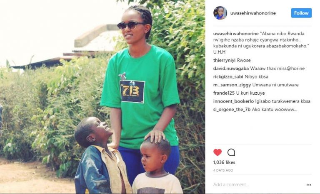The image size is (320, 194).
Task: Click the uwasehirwahonorine name in the caption
Action: [x=236, y=34]
